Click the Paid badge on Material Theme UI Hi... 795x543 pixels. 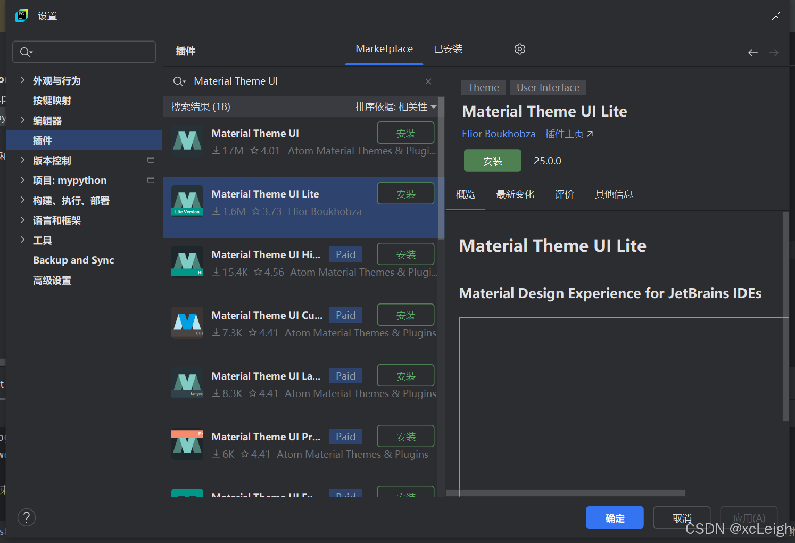click(x=345, y=254)
